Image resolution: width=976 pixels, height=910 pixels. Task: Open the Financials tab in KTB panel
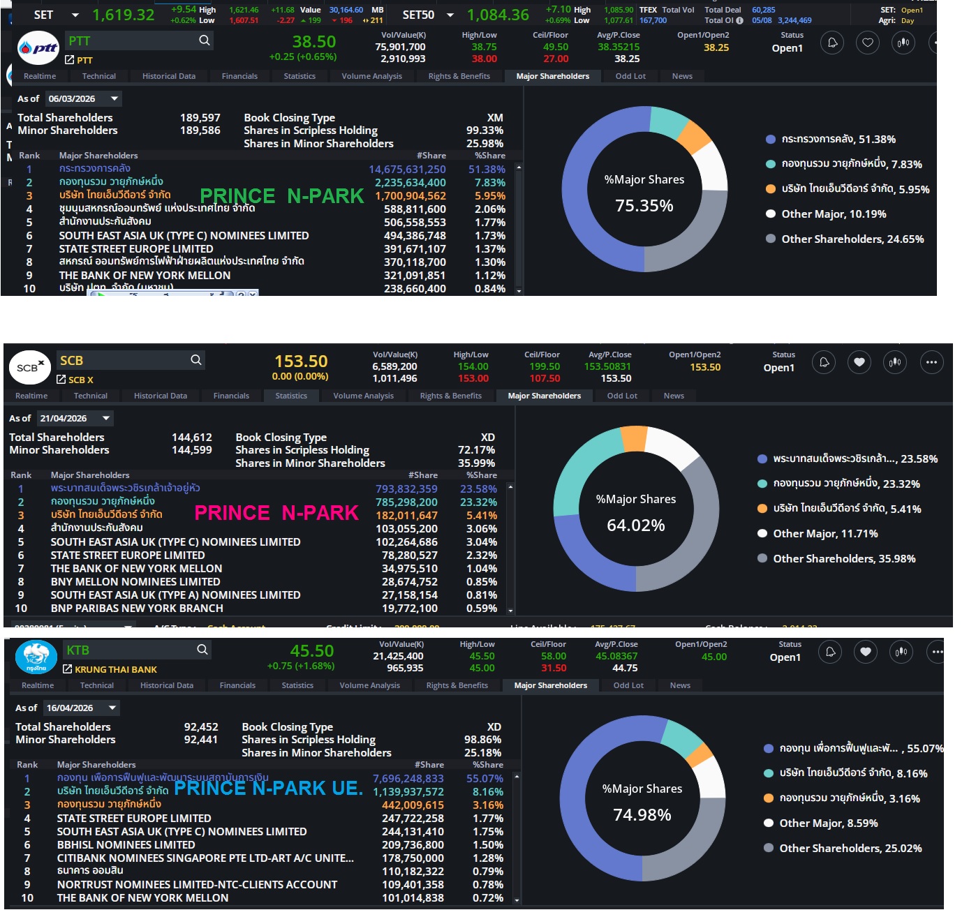pos(237,685)
